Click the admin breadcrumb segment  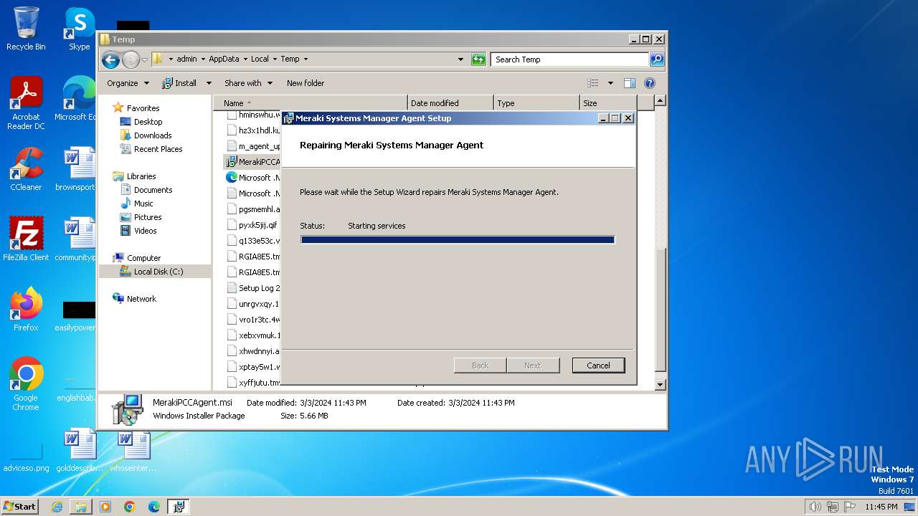coord(186,59)
